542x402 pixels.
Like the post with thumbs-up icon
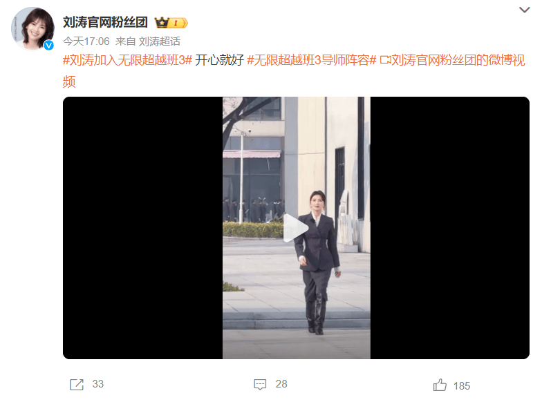[x=440, y=385]
